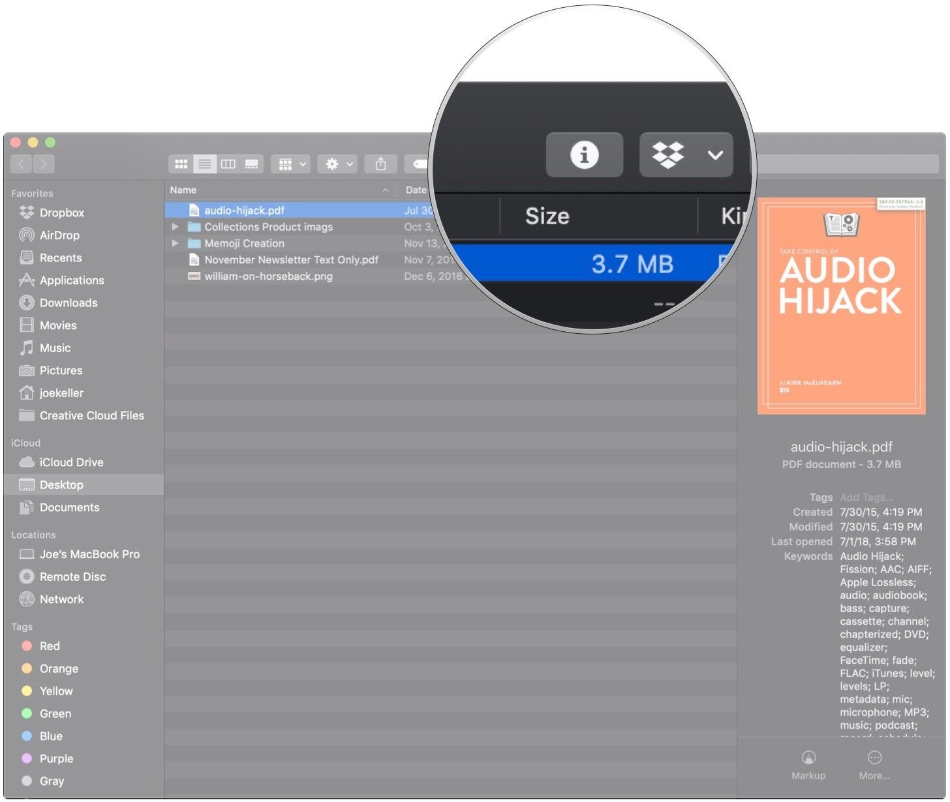This screenshot has height=802, width=950.
Task: Expand the Collections Product imags folder
Action: pos(175,227)
